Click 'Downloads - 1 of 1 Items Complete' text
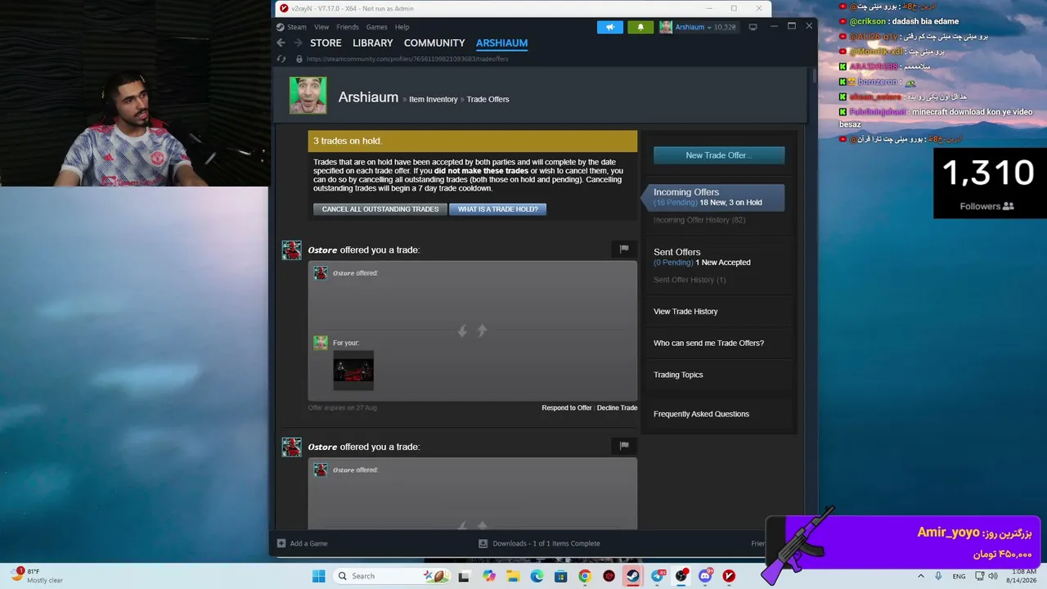The image size is (1047, 589). pyautogui.click(x=546, y=543)
